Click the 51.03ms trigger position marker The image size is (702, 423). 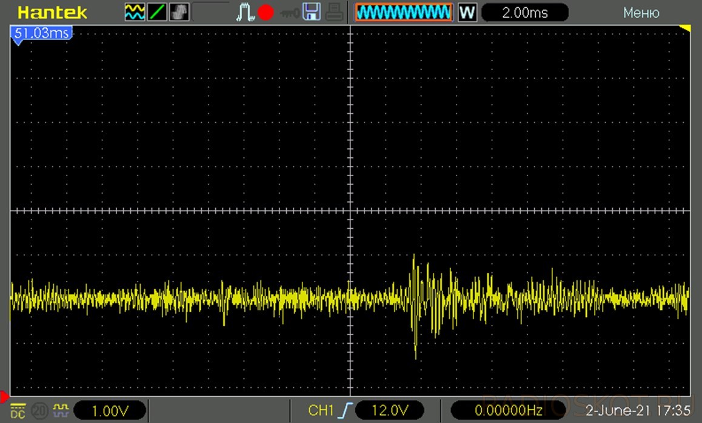(x=42, y=33)
